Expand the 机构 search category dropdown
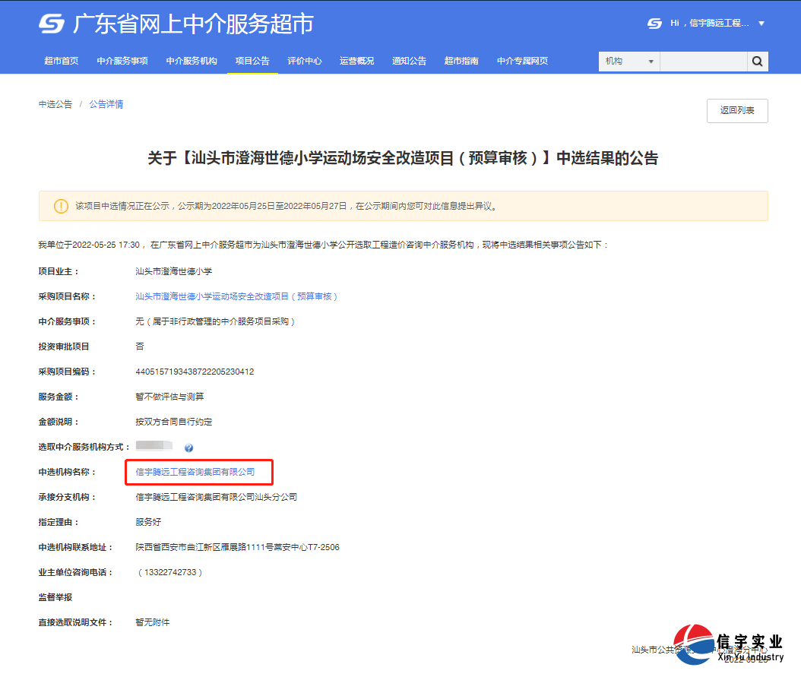This screenshot has height=677, width=801. (x=628, y=61)
